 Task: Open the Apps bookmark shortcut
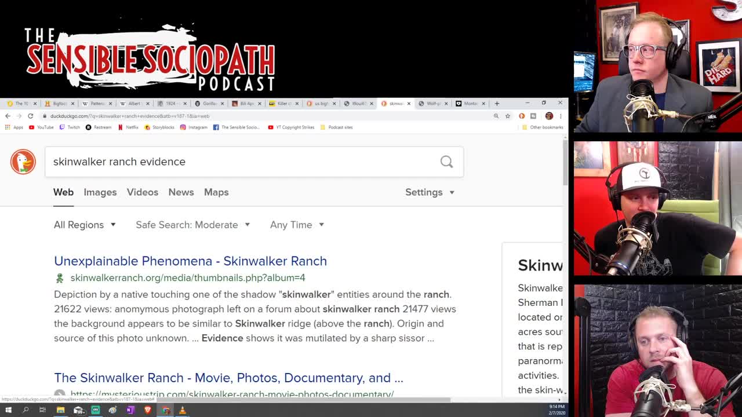click(x=14, y=127)
